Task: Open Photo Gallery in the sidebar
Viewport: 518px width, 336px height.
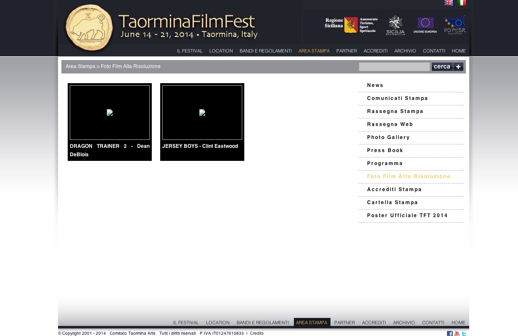Action: (388, 137)
